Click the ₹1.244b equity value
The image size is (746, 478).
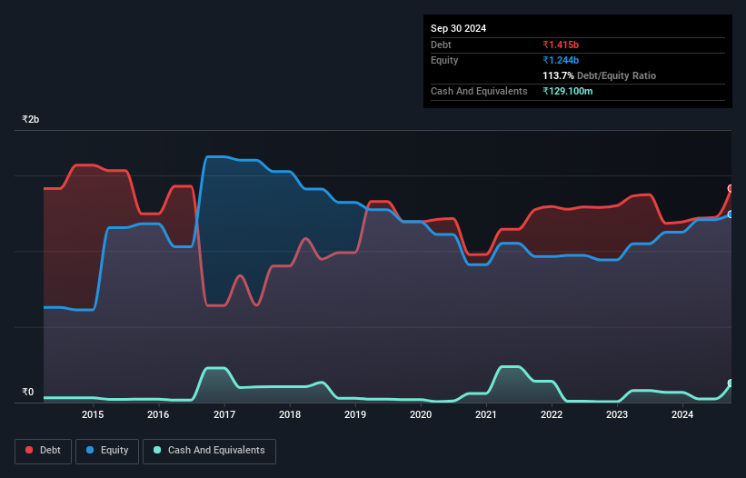(561, 60)
